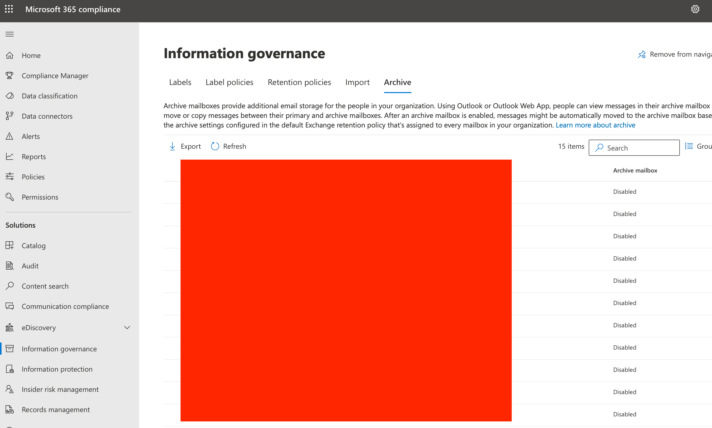The image size is (712, 428).
Task: Sort by Archive mailbox column header
Action: (x=635, y=170)
